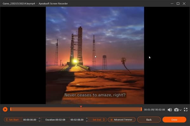The image size is (190, 126).
Task: Go Back to the recorder
Action: pos(149,120)
